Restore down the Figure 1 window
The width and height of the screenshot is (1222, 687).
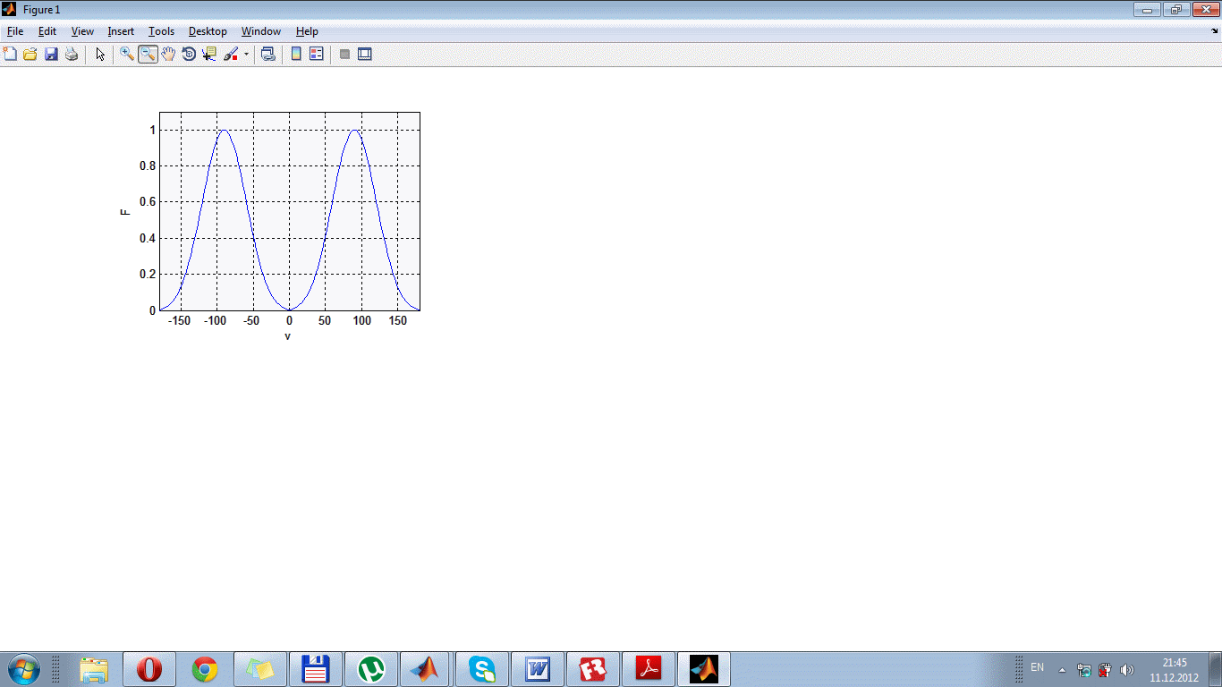(x=1175, y=9)
